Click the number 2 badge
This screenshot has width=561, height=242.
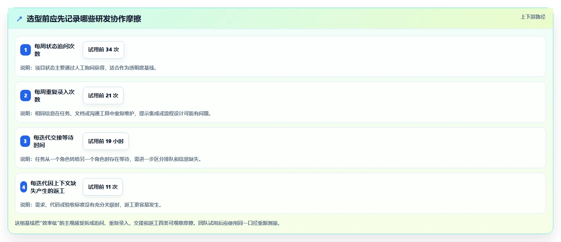pos(26,96)
